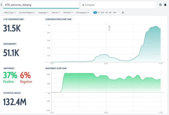Select the 1D time range
This screenshot has height=115, width=169.
tap(95, 13)
